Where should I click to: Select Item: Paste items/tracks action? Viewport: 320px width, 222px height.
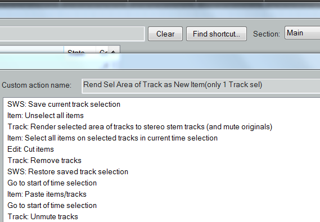pos(47,194)
